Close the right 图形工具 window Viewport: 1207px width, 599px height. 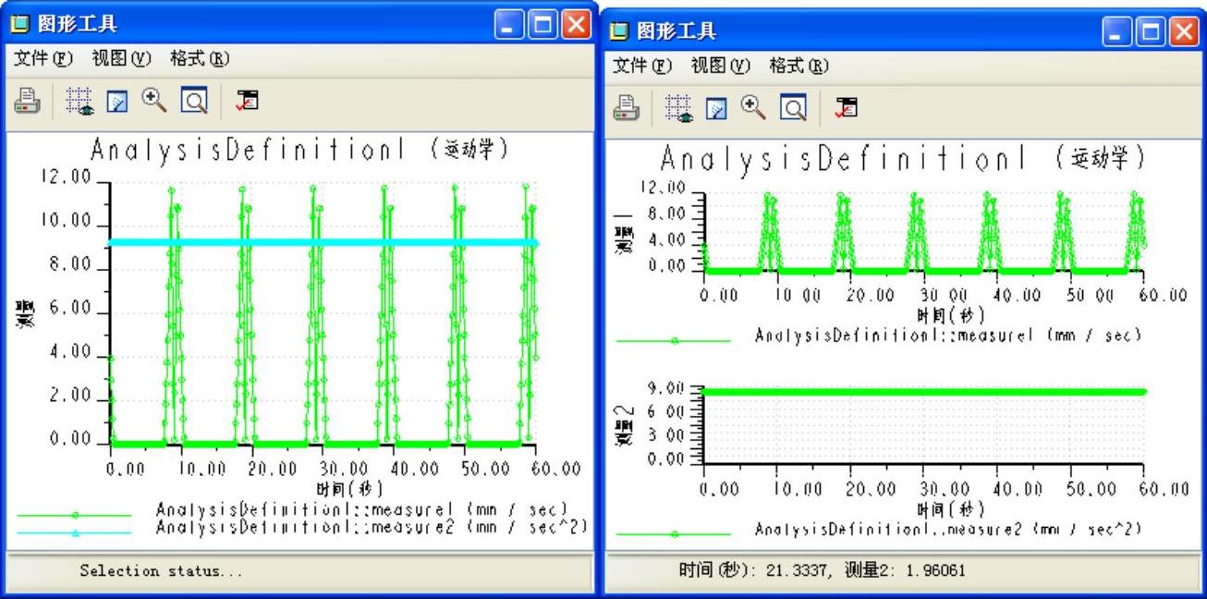(x=1184, y=32)
